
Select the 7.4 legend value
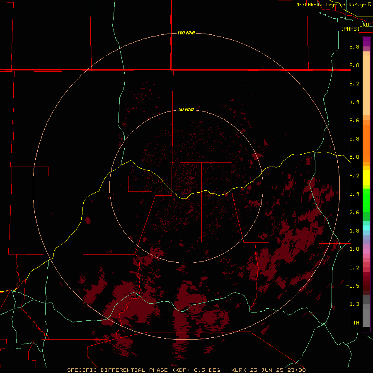[x=354, y=102]
